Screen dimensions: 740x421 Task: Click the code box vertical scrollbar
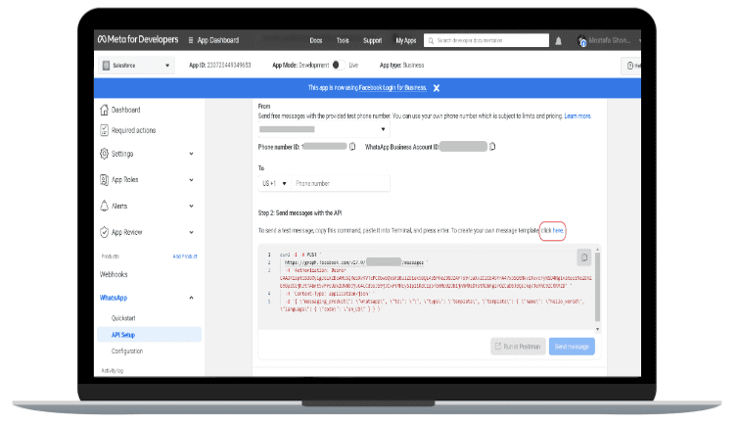(597, 287)
